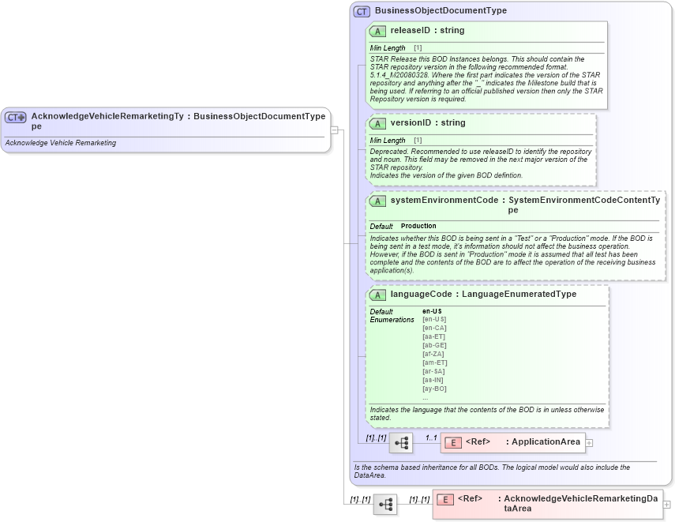Select the A icon for systemEnvironmentCode
This screenshot has width=675, height=522.
378,201
